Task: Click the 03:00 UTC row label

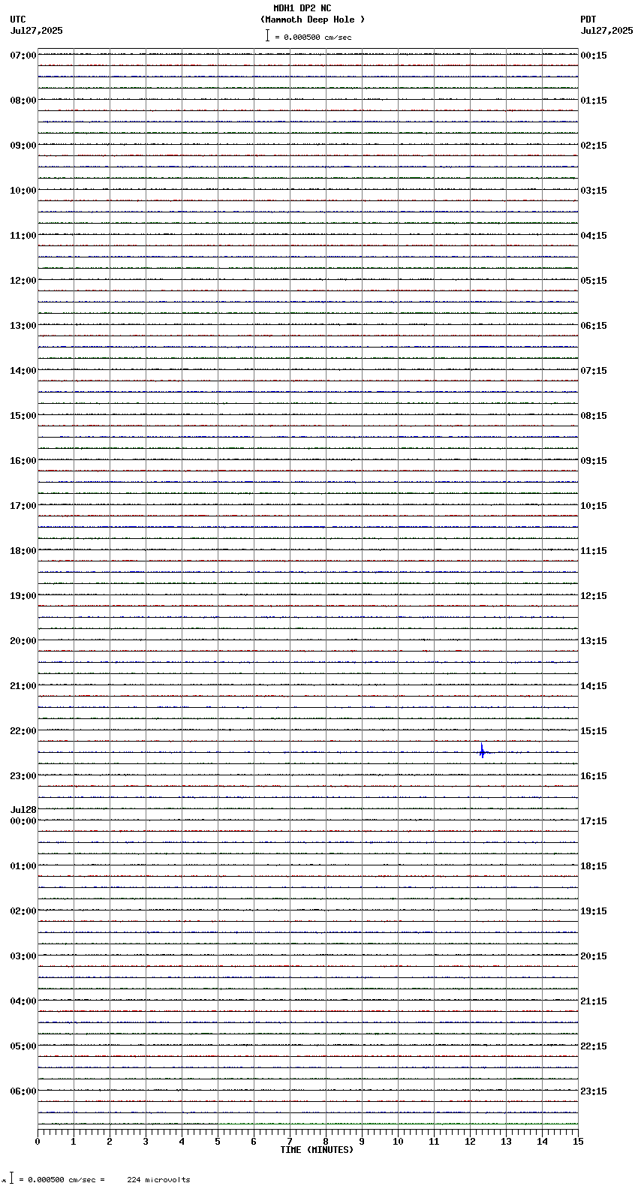Action: pos(23,956)
